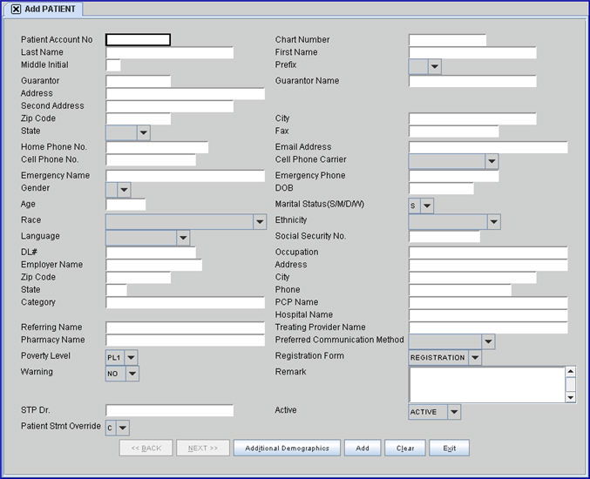Expand the Ethnicity dropdown

494,222
